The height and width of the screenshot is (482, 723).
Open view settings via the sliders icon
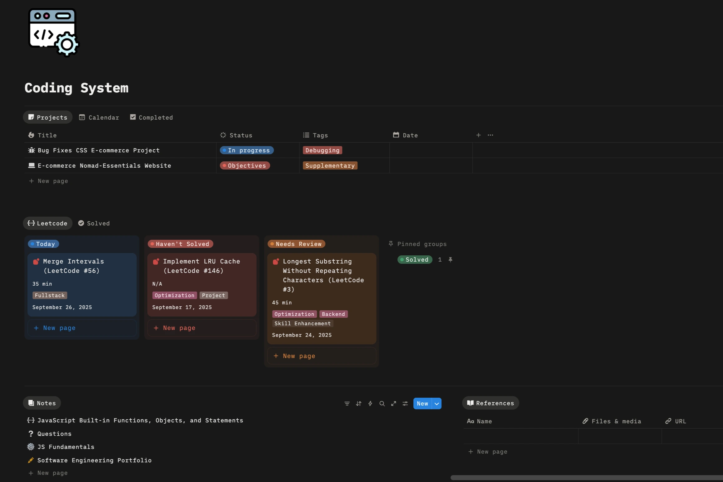tap(405, 403)
